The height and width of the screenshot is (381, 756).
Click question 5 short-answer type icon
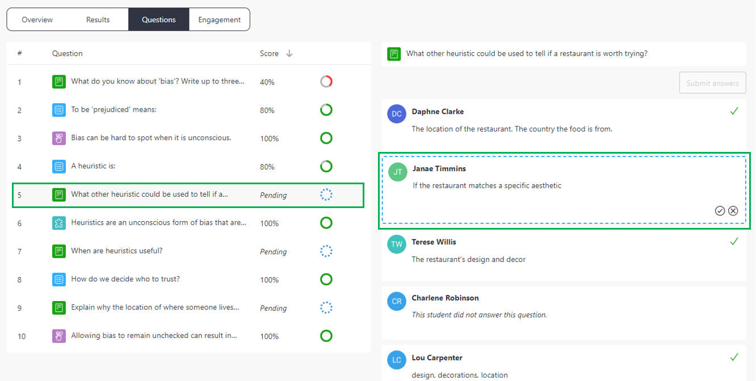pos(59,195)
